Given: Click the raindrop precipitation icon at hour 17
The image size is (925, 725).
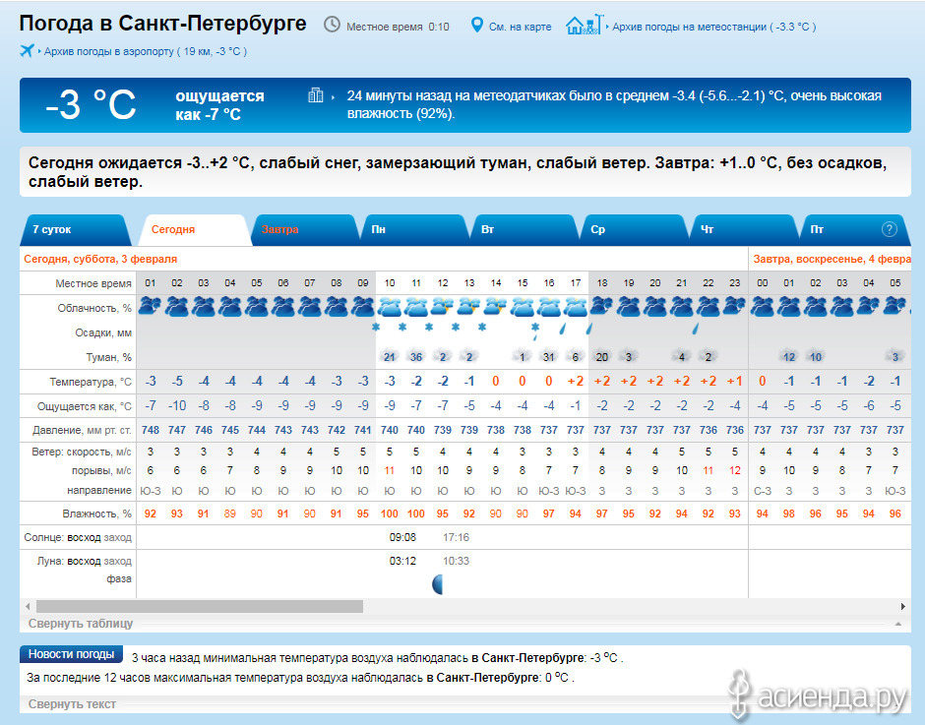Looking at the screenshot, I should coord(562,329).
